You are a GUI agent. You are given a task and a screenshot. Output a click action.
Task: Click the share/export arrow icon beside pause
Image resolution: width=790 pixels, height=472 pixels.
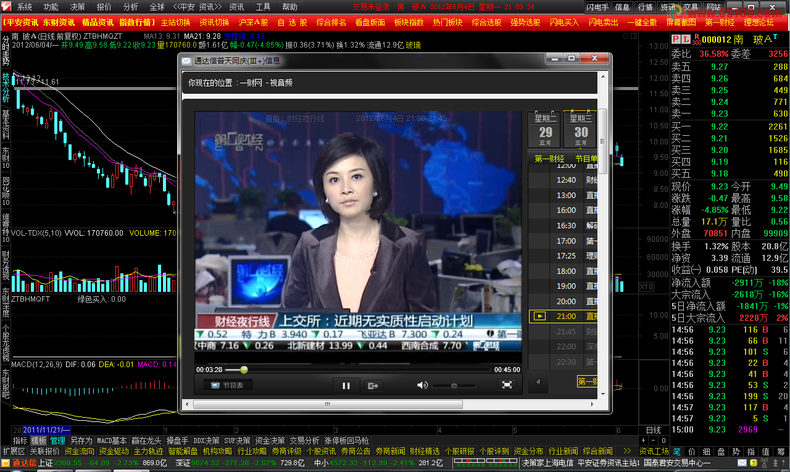373,386
